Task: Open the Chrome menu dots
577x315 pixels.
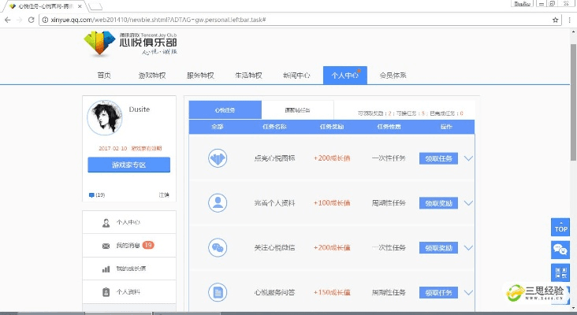Action: tap(570, 20)
